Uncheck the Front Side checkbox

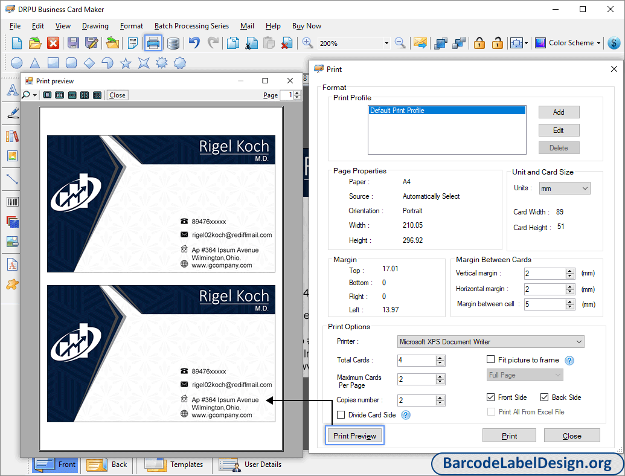tap(491, 397)
